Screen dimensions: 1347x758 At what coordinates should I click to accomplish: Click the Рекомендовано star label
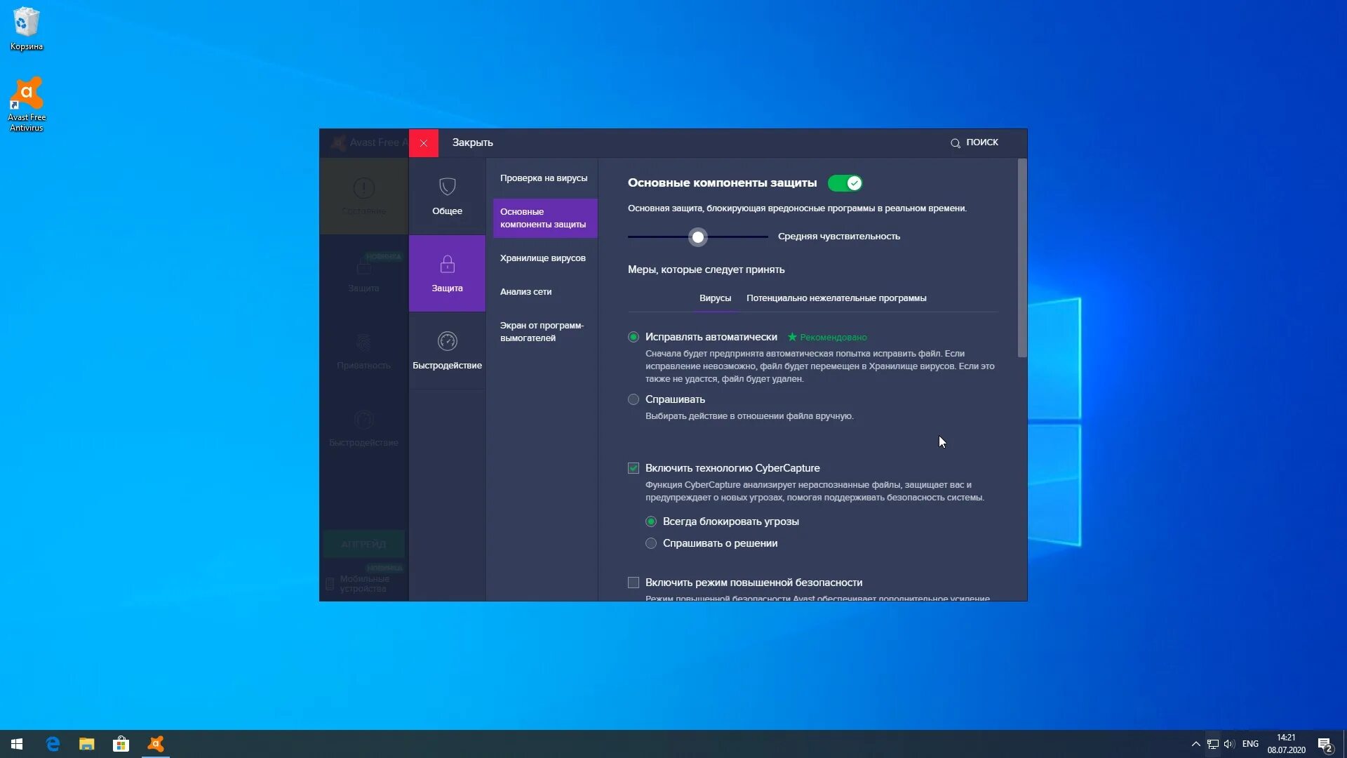[x=827, y=338]
